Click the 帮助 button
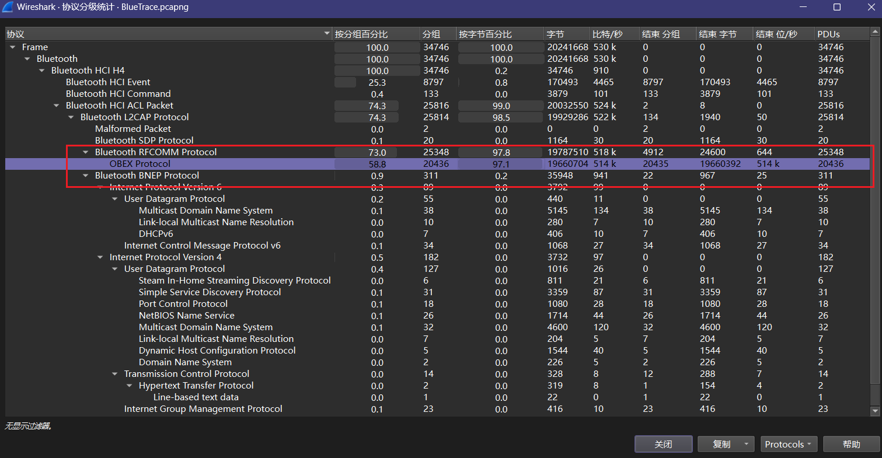The image size is (882, 458). coord(851,445)
